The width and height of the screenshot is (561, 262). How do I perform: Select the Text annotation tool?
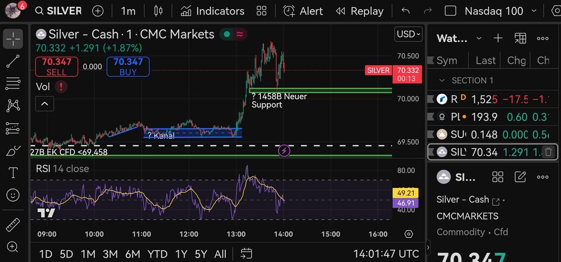click(x=13, y=173)
